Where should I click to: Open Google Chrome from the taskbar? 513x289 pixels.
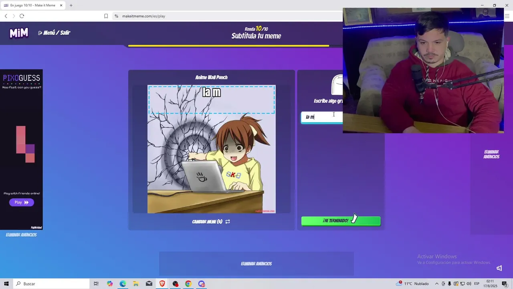(x=188, y=284)
